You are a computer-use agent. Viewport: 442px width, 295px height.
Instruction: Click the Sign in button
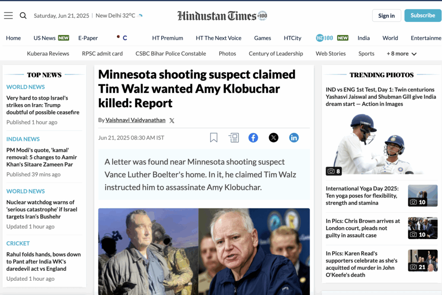tap(386, 16)
